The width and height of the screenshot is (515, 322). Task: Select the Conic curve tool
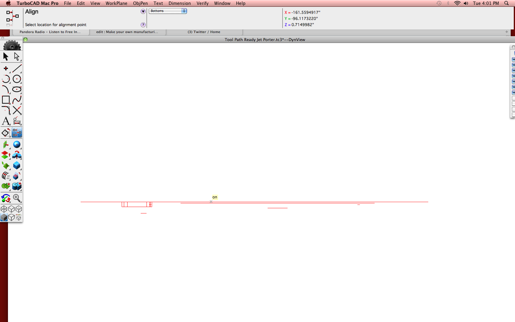[x=6, y=89]
